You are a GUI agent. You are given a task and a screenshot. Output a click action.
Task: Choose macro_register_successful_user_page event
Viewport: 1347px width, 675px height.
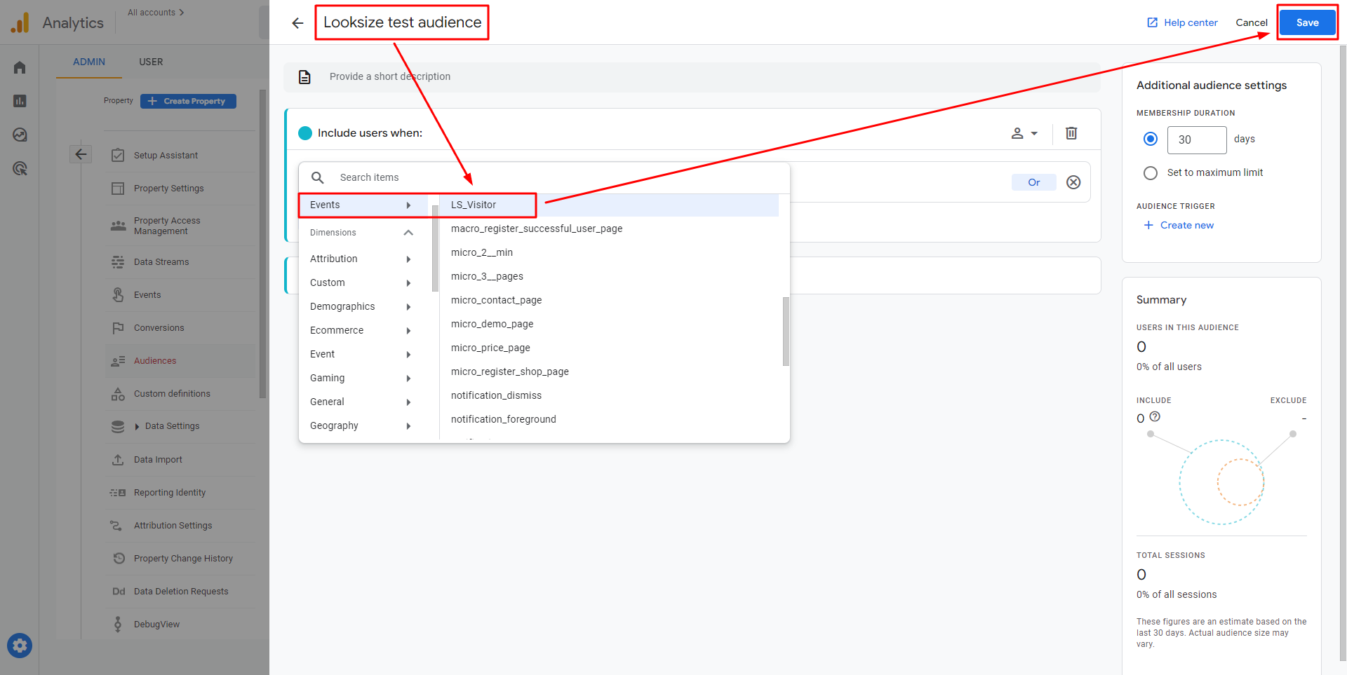pos(609,229)
